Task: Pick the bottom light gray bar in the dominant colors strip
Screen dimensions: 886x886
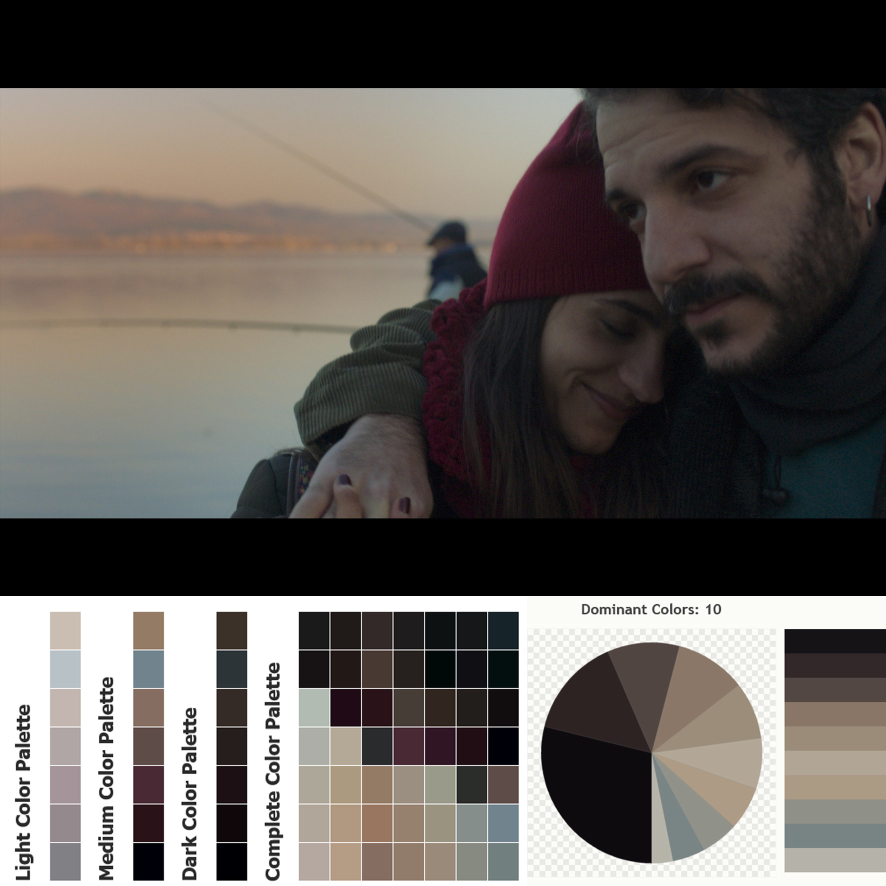Action: pyautogui.click(x=834, y=860)
